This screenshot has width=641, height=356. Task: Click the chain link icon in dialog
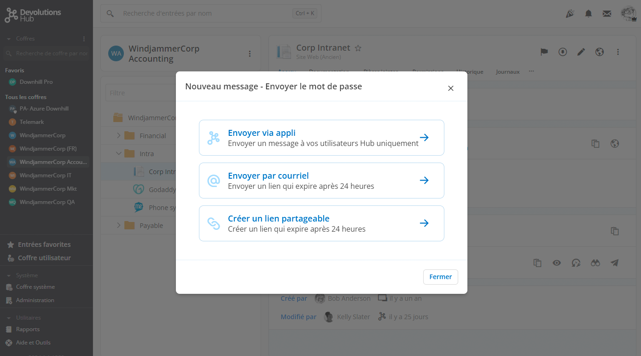coord(213,223)
